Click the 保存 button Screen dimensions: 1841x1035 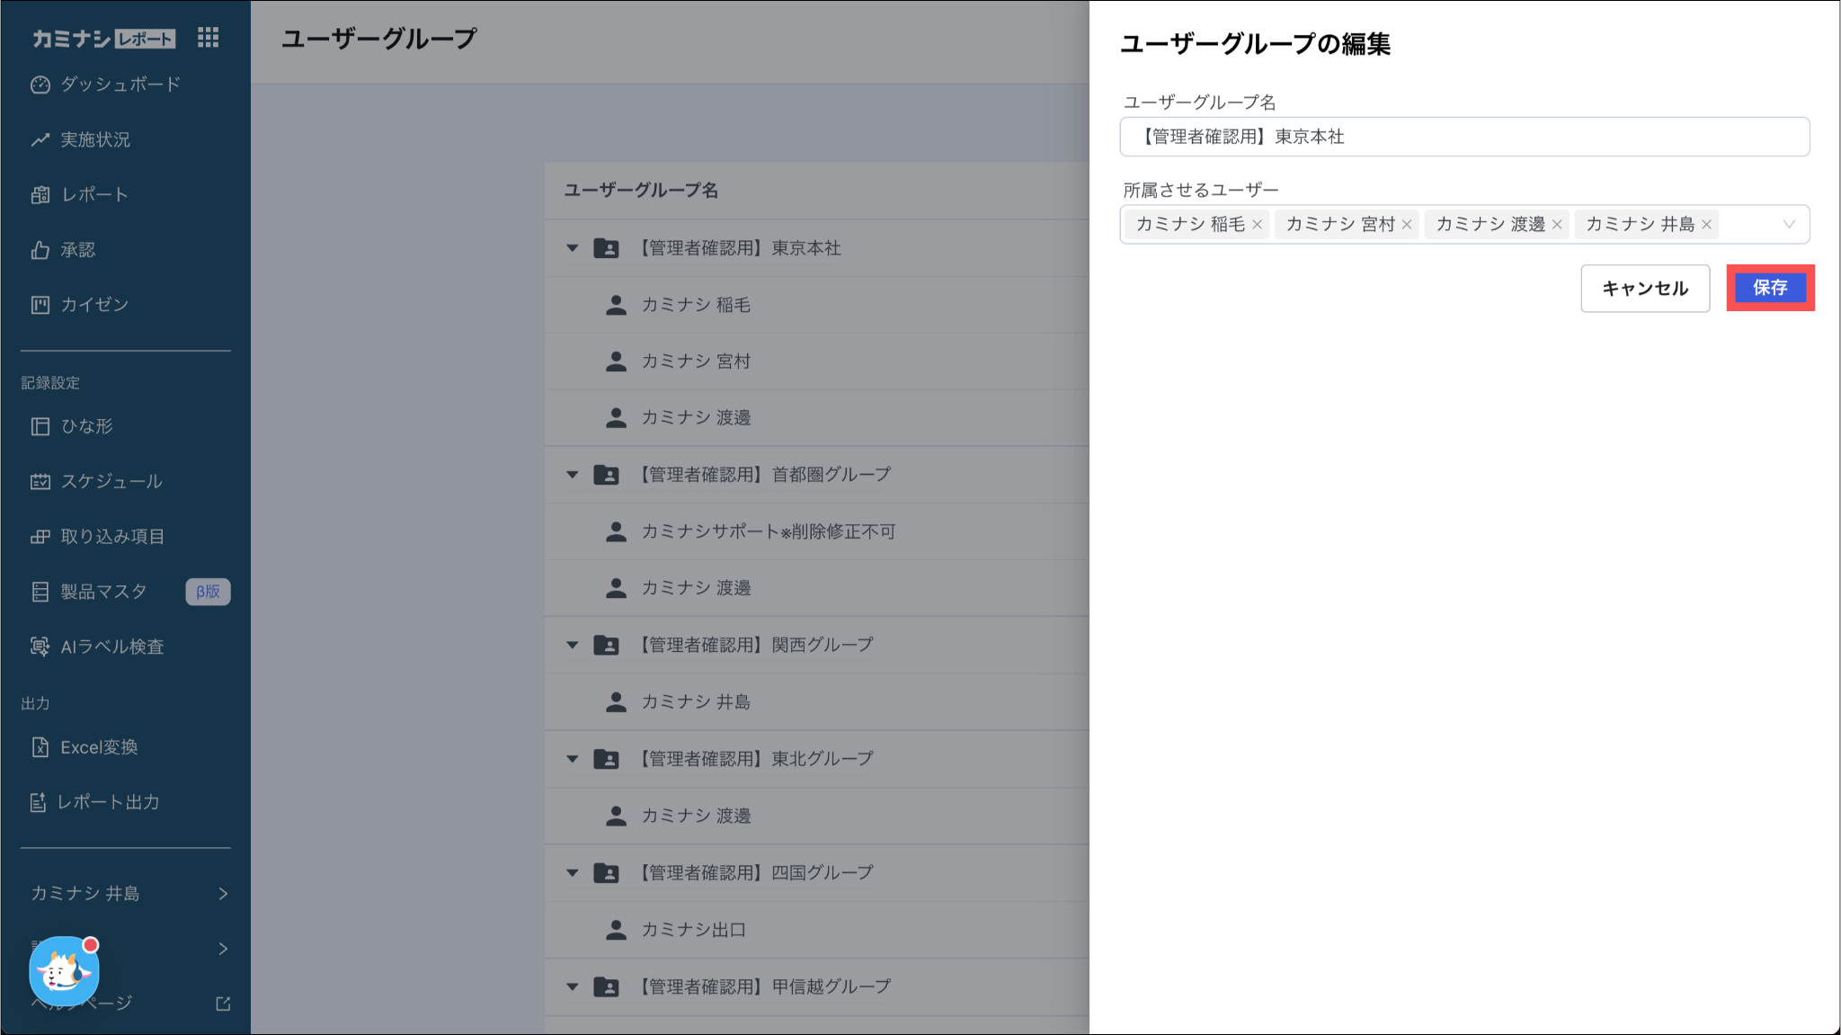click(1770, 288)
